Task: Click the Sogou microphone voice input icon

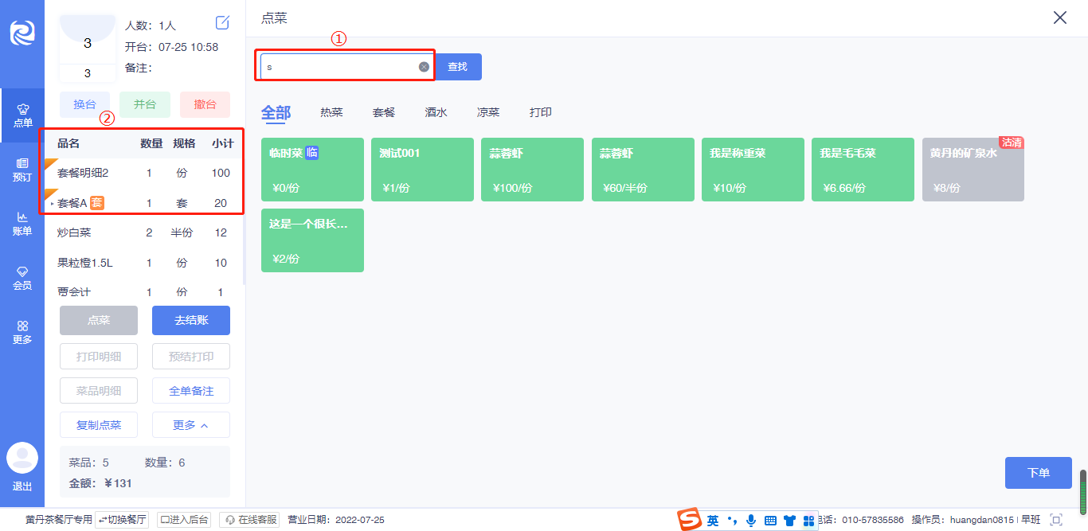Action: coord(751,521)
